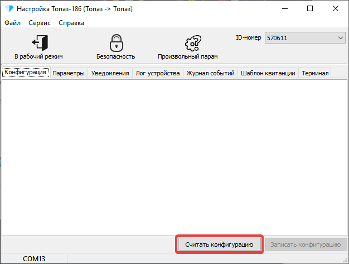The height and width of the screenshot is (264, 349).
Task: Click the COM13 status bar entry
Action: (34, 258)
